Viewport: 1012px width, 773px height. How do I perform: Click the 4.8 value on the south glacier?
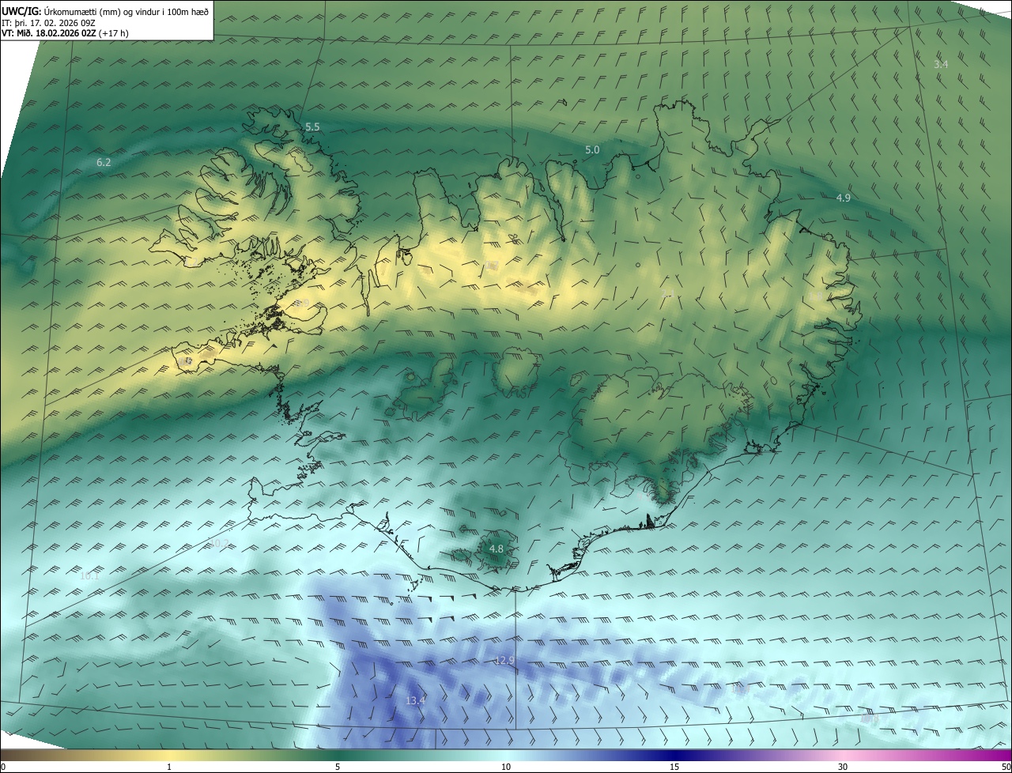click(x=496, y=549)
